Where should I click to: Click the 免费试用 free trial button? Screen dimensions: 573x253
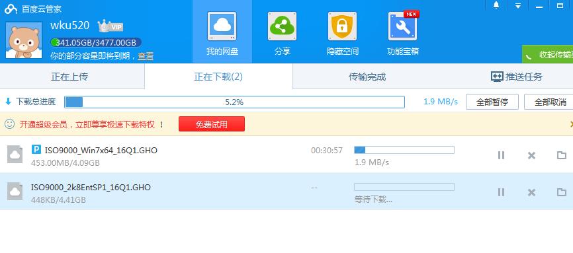tap(212, 124)
